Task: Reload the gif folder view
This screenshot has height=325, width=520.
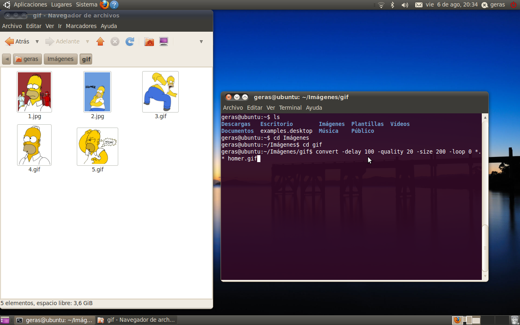Action: pos(130,41)
